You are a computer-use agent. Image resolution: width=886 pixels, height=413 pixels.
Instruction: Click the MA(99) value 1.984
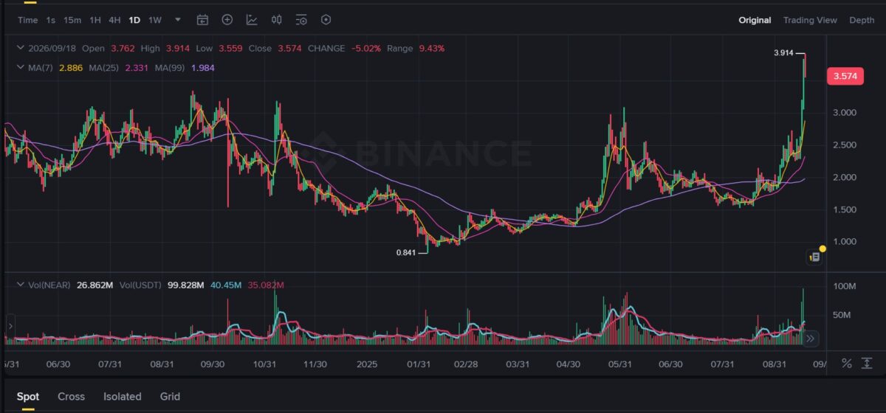[203, 67]
